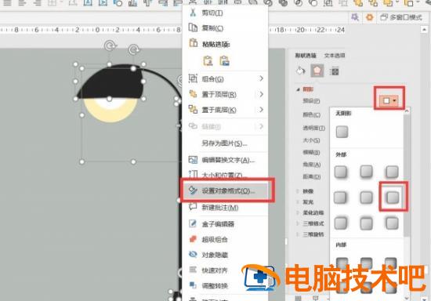Collapse the 阴影 shadow section
The width and height of the screenshot is (431, 301).
pyautogui.click(x=299, y=89)
